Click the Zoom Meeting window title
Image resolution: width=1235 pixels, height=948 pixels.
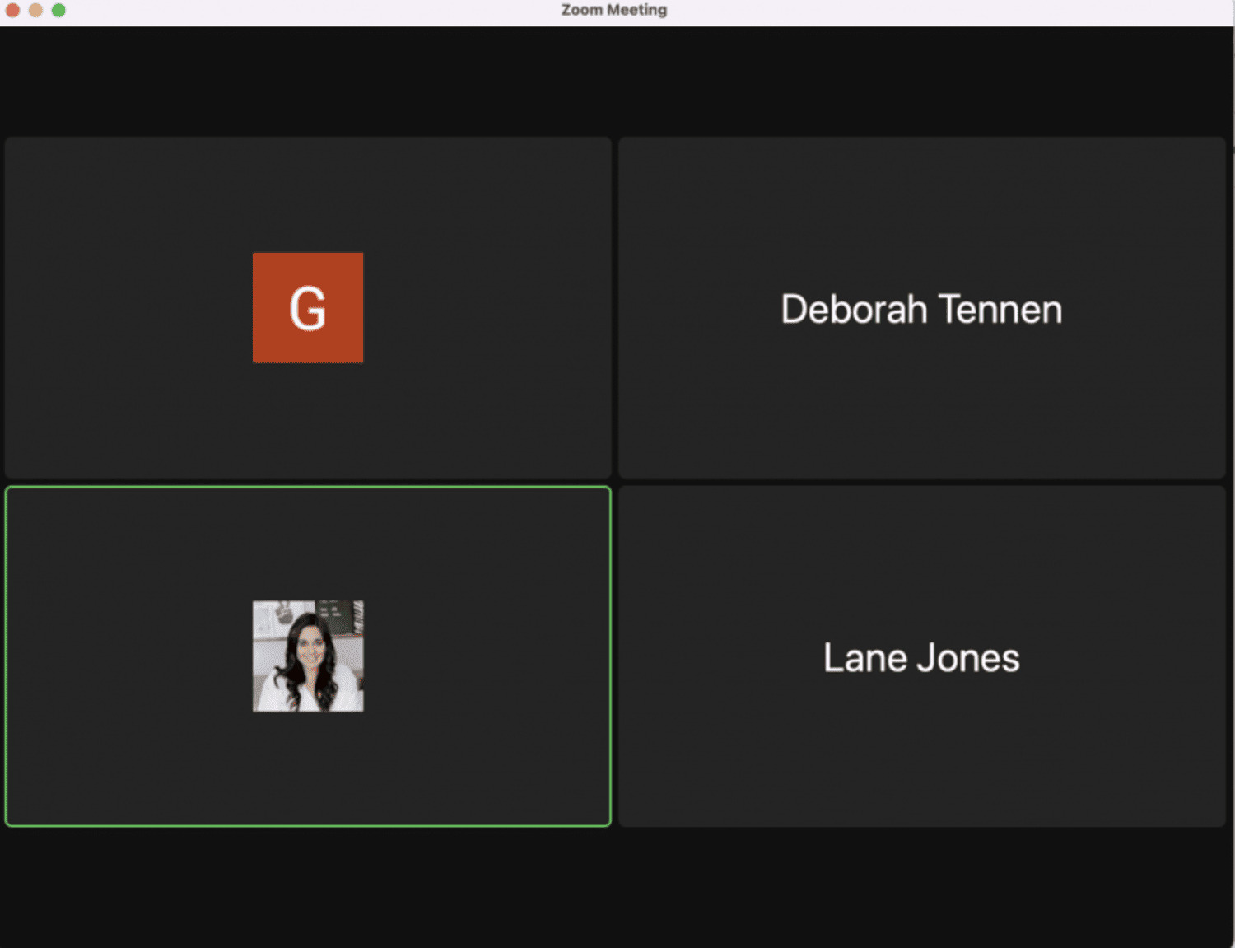click(x=614, y=10)
